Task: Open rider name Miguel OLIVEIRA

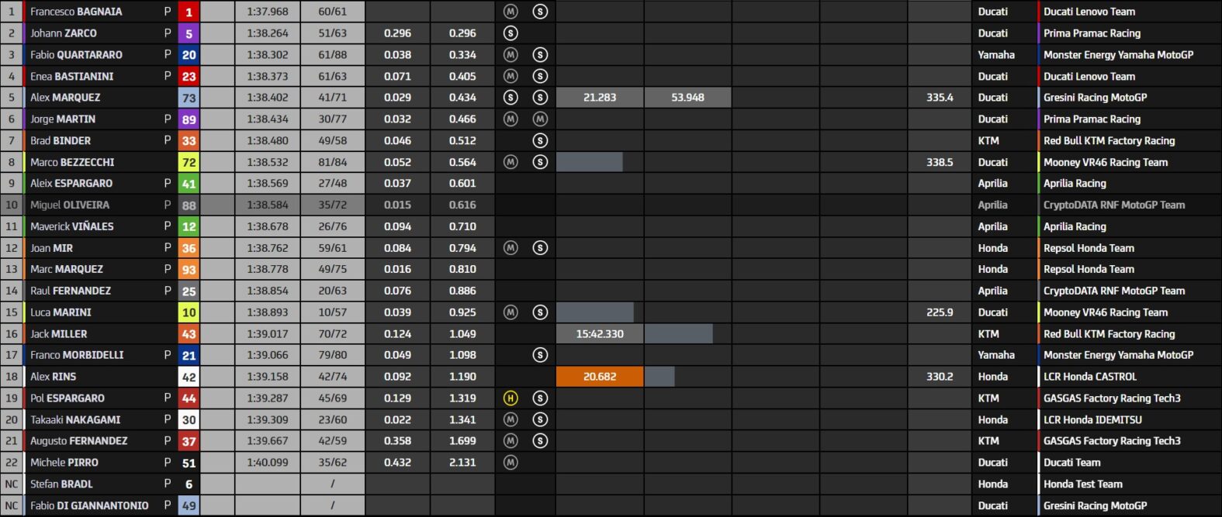Action: click(70, 205)
